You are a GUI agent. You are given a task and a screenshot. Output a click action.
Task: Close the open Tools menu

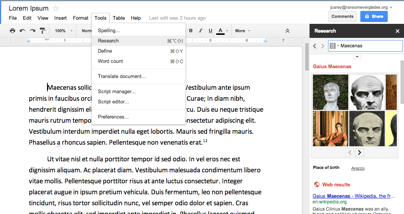pos(101,18)
